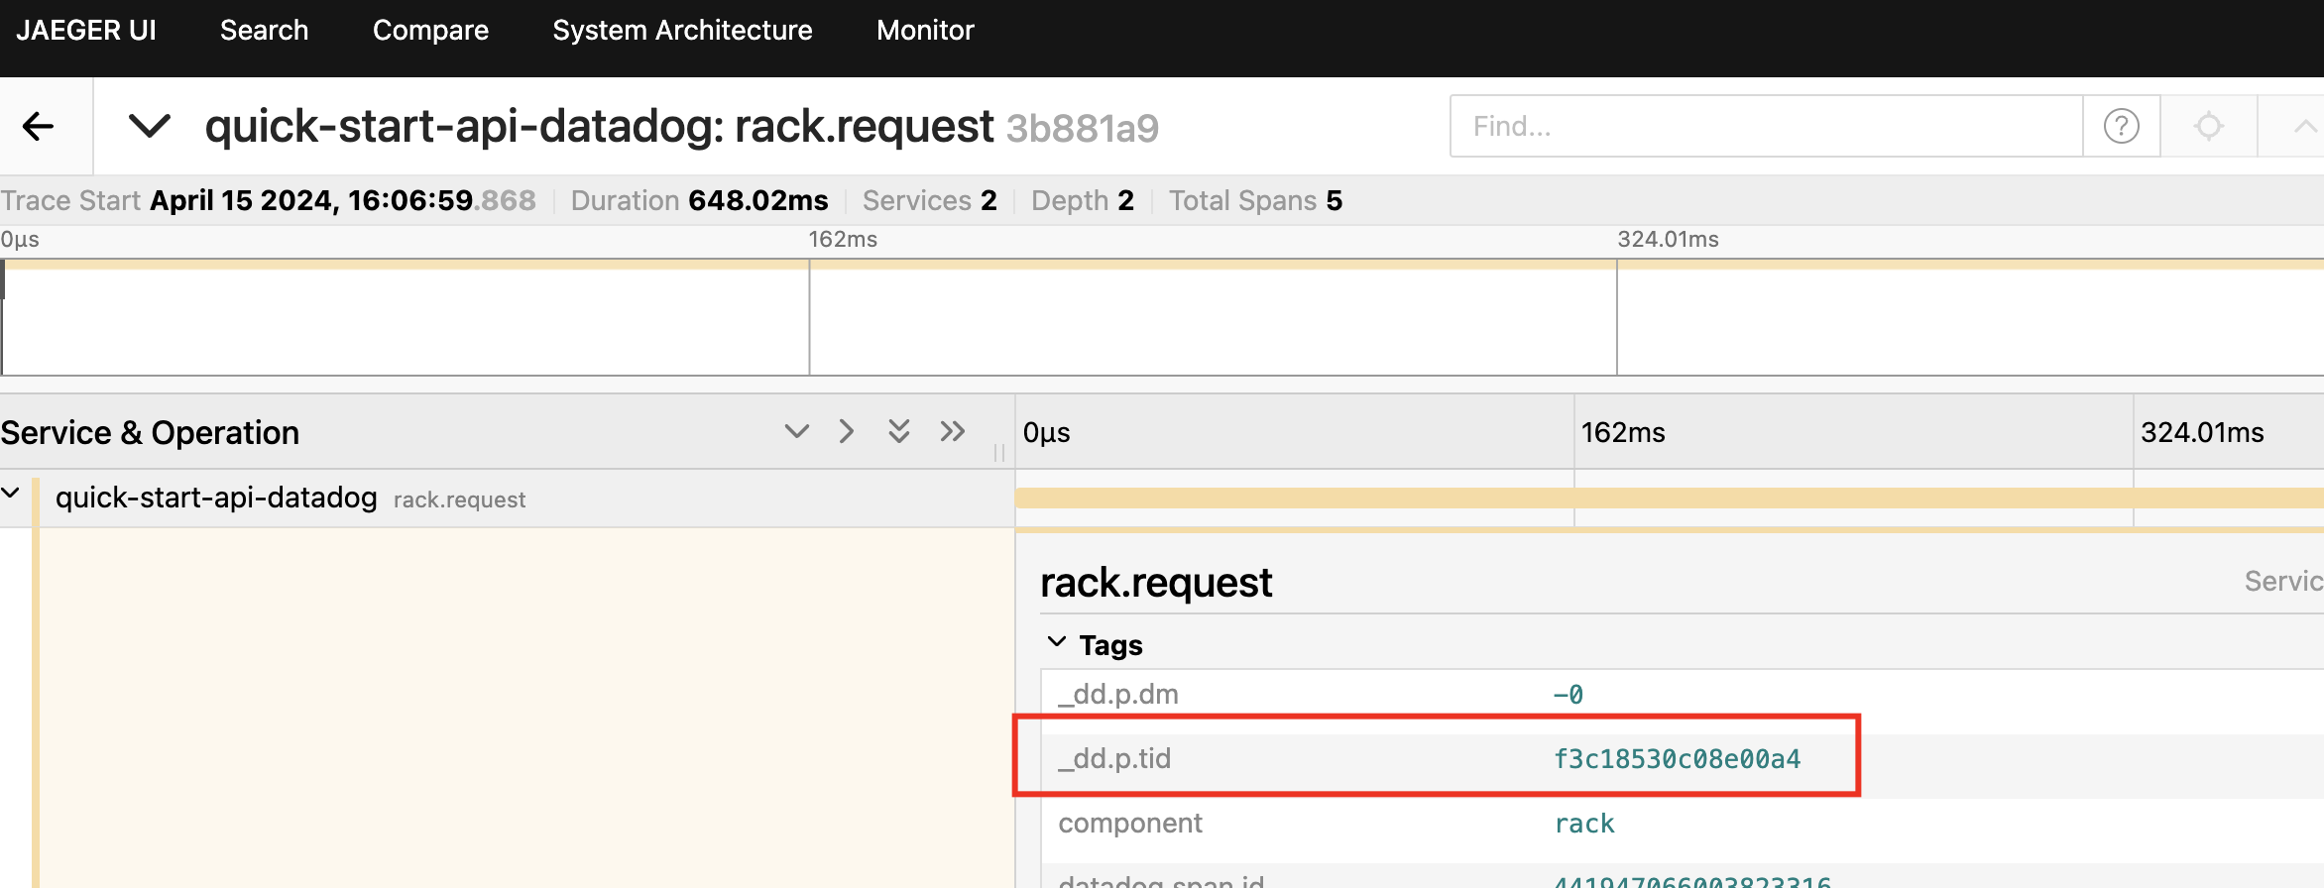Collapse the Tags section
Image resolution: width=2324 pixels, height=888 pixels.
pos(1057,642)
